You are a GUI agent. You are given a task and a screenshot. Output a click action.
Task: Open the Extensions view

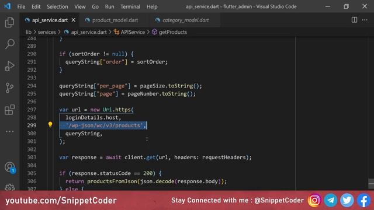pyautogui.click(x=9, y=110)
